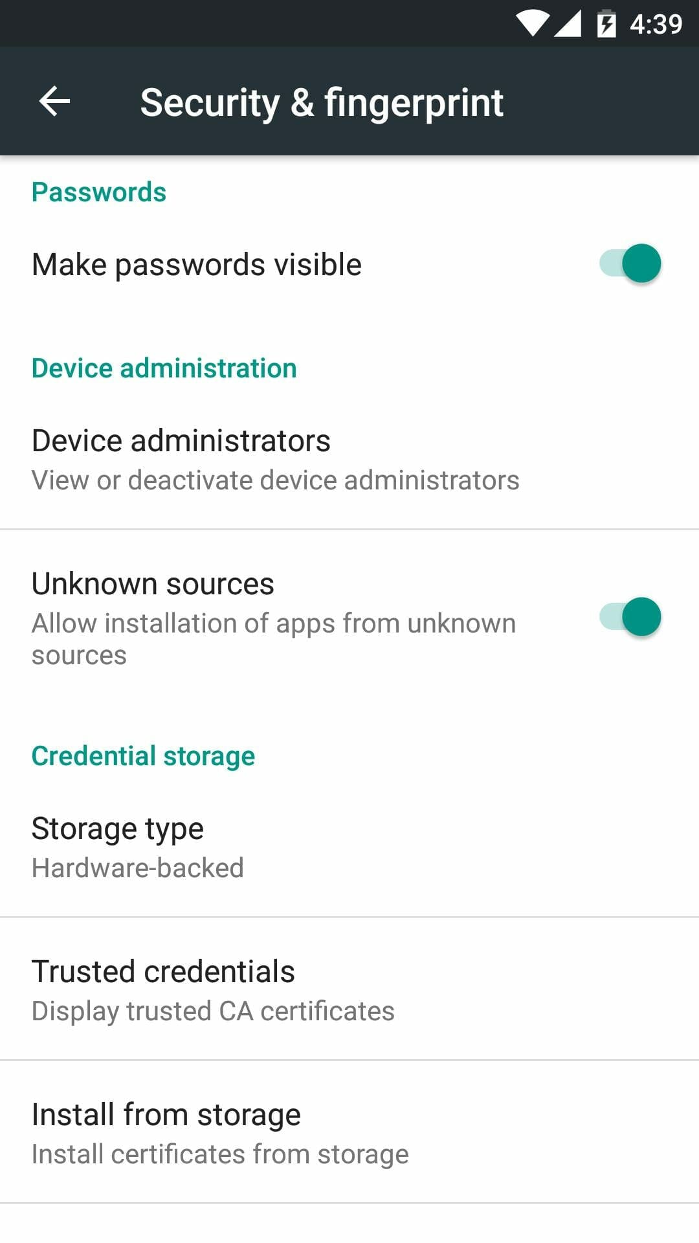Tap the Credential storage header
Screen dimensions: 699x1243
pos(144,756)
